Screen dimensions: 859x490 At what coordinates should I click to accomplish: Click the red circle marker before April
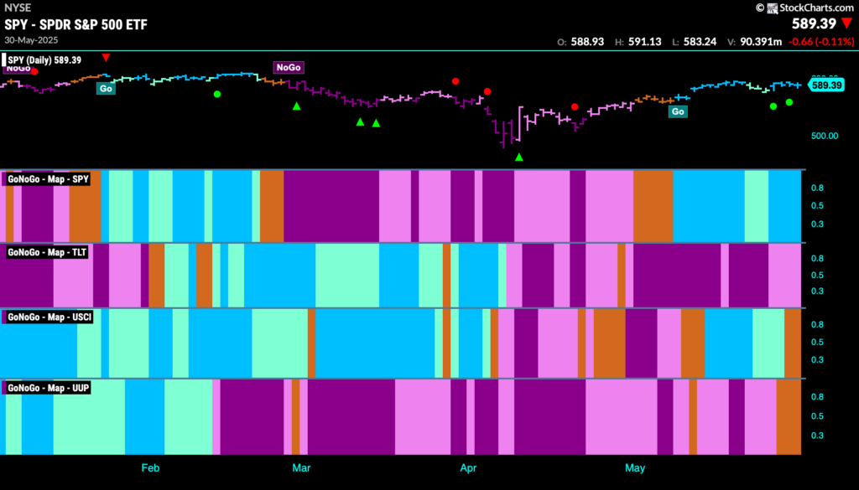[456, 81]
